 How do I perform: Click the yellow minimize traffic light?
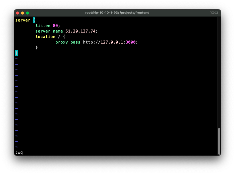[23, 13]
